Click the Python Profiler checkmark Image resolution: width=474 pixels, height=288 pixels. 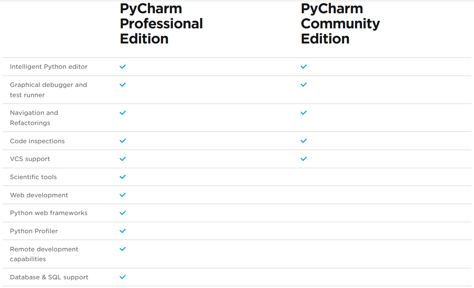point(123,231)
